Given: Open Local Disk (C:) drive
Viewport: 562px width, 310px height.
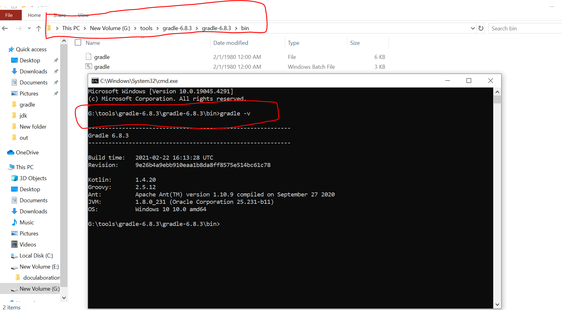Looking at the screenshot, I should (x=36, y=256).
